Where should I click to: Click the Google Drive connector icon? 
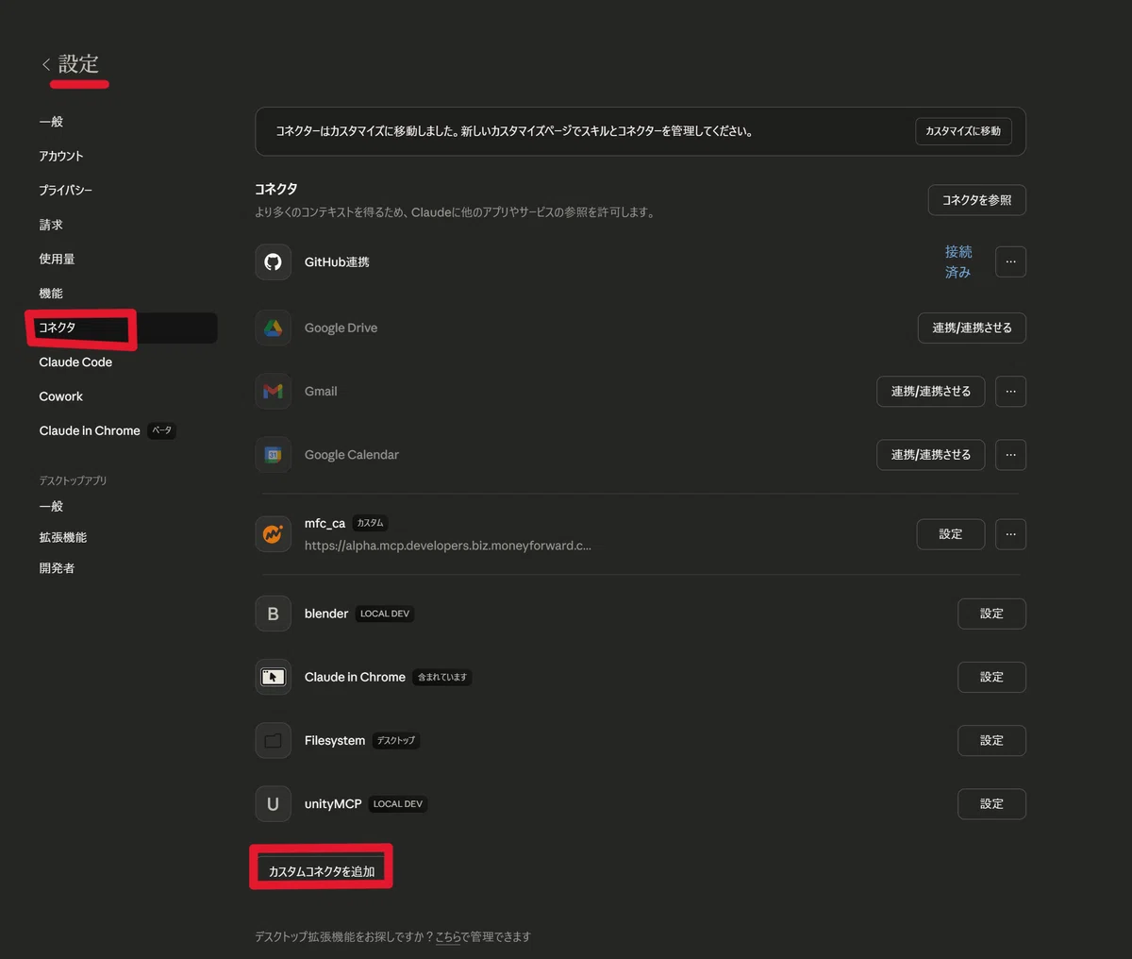click(x=273, y=328)
